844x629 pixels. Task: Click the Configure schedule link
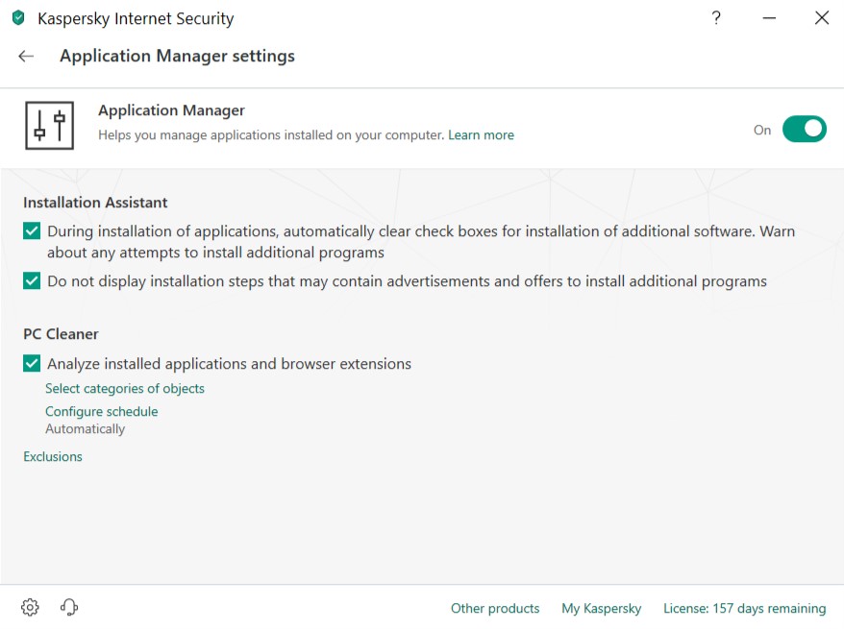click(x=102, y=412)
